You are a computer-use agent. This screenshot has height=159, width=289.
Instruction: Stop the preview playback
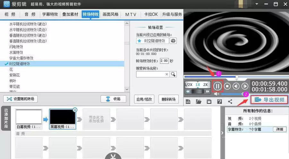227,86
